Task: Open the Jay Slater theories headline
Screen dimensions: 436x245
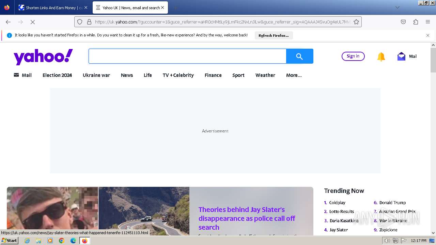Action: 247,218
